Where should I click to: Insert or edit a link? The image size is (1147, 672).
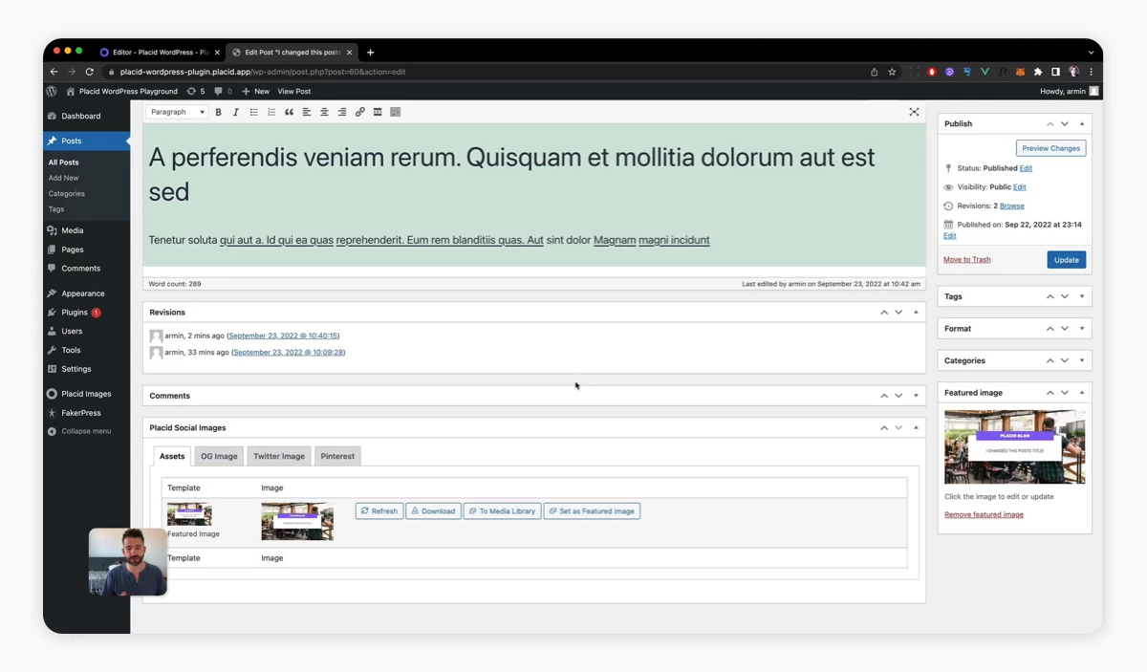(x=359, y=112)
